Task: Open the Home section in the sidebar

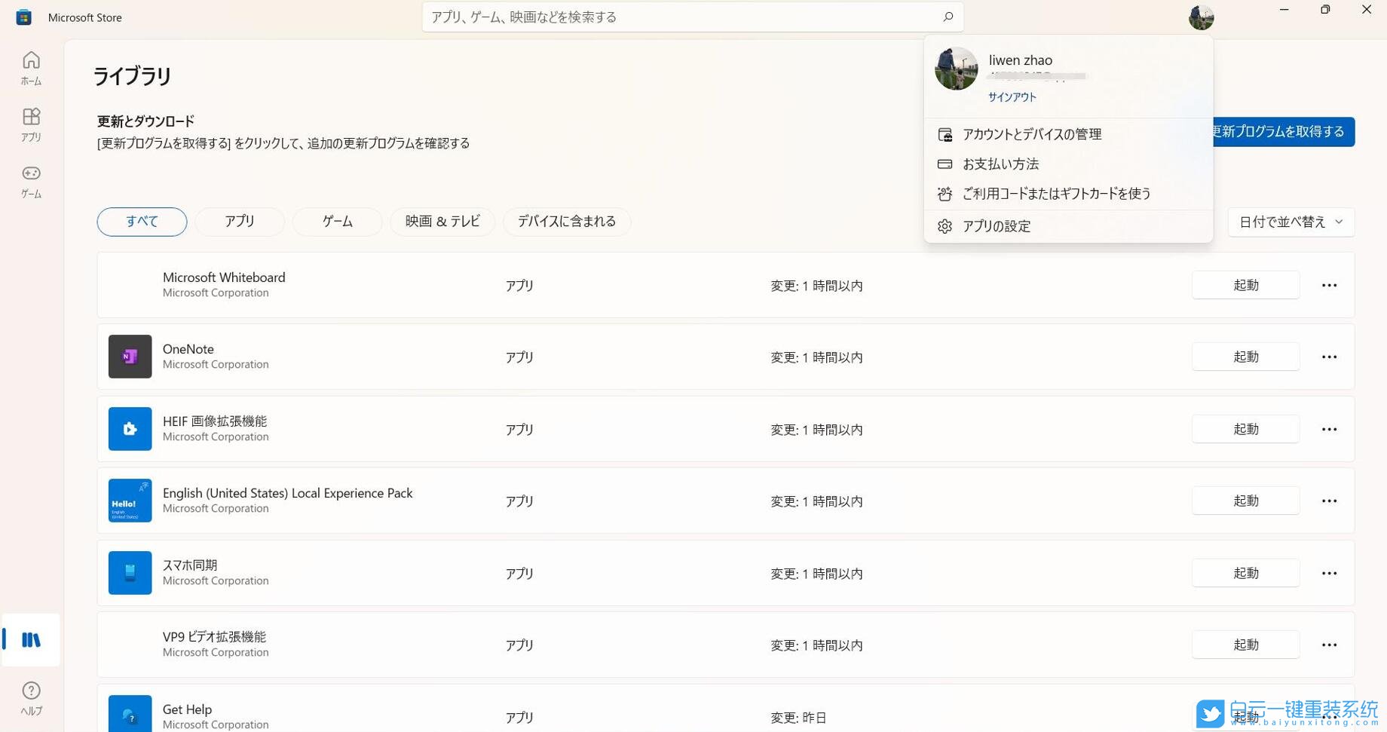Action: coord(31,68)
